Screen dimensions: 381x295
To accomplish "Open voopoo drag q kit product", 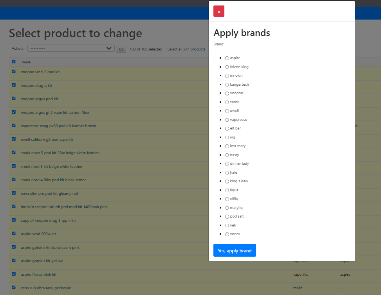I will (36, 85).
